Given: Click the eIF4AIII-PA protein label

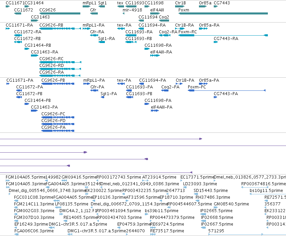Looking at the screenshot, I should pyautogui.click(x=162, y=107).
